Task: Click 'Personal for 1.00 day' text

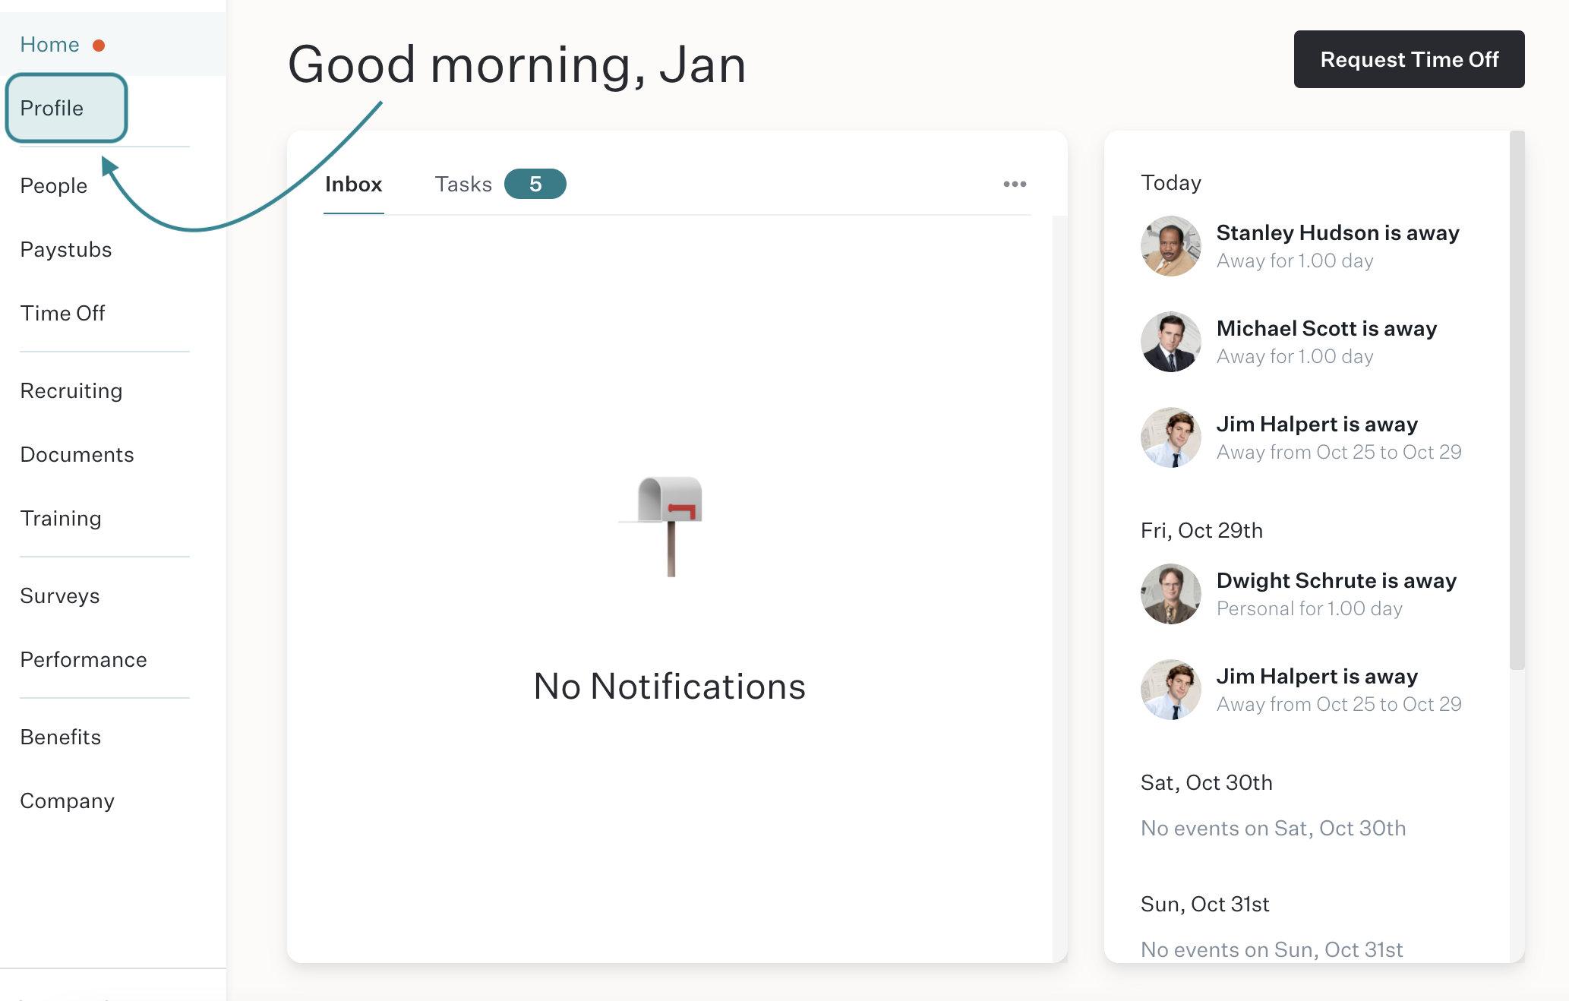Action: [x=1309, y=608]
